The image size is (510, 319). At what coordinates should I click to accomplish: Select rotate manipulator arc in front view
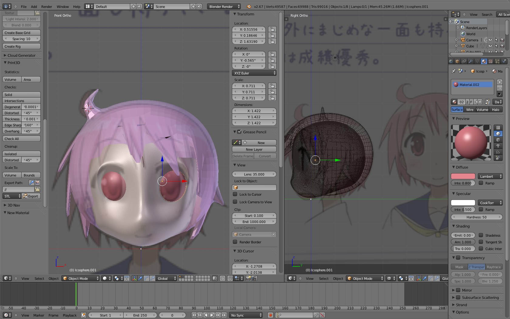coord(146,278)
